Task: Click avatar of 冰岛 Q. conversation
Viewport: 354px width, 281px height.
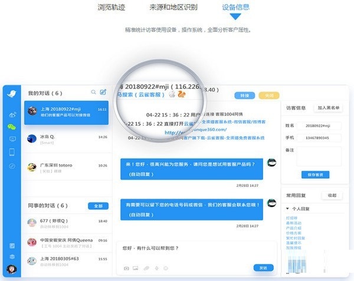Action: click(x=32, y=138)
